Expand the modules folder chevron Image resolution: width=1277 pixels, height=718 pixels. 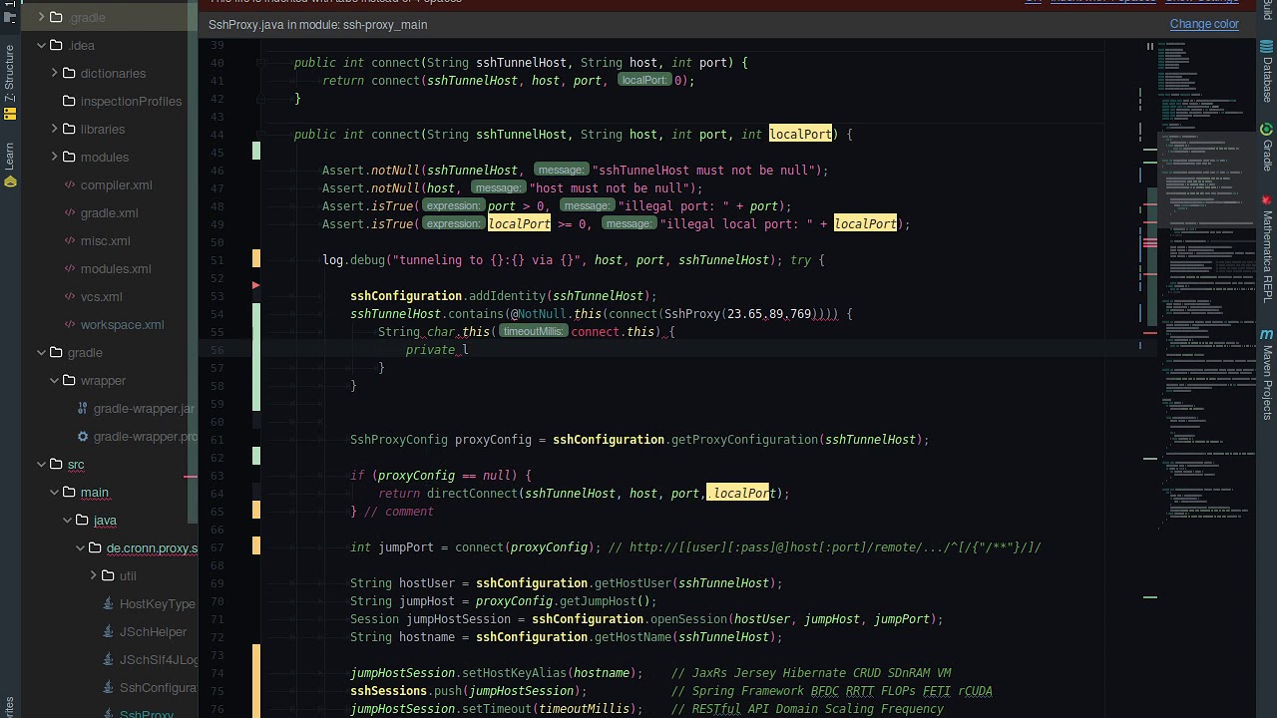click(55, 157)
